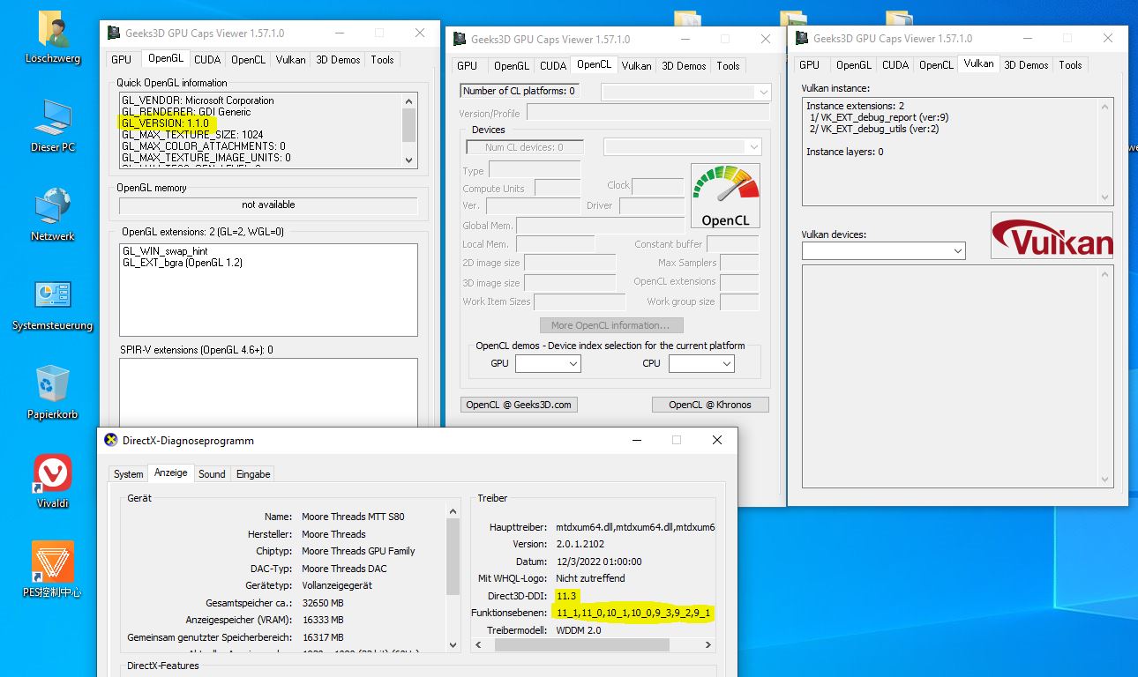
Task: Click the Vulkan logo image
Action: [x=1052, y=235]
